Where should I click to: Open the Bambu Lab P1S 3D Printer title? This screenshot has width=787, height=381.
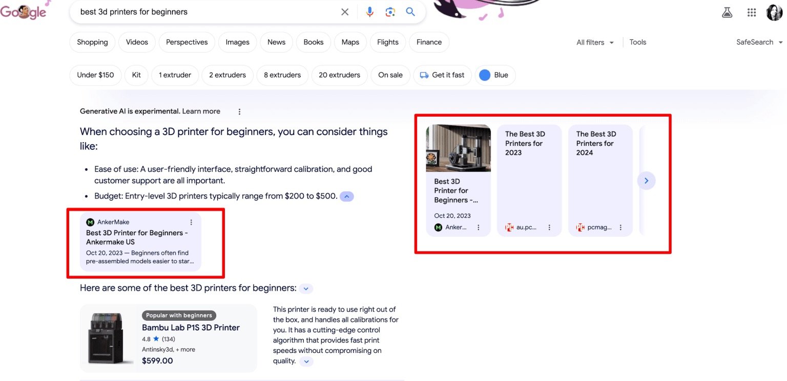pyautogui.click(x=191, y=328)
